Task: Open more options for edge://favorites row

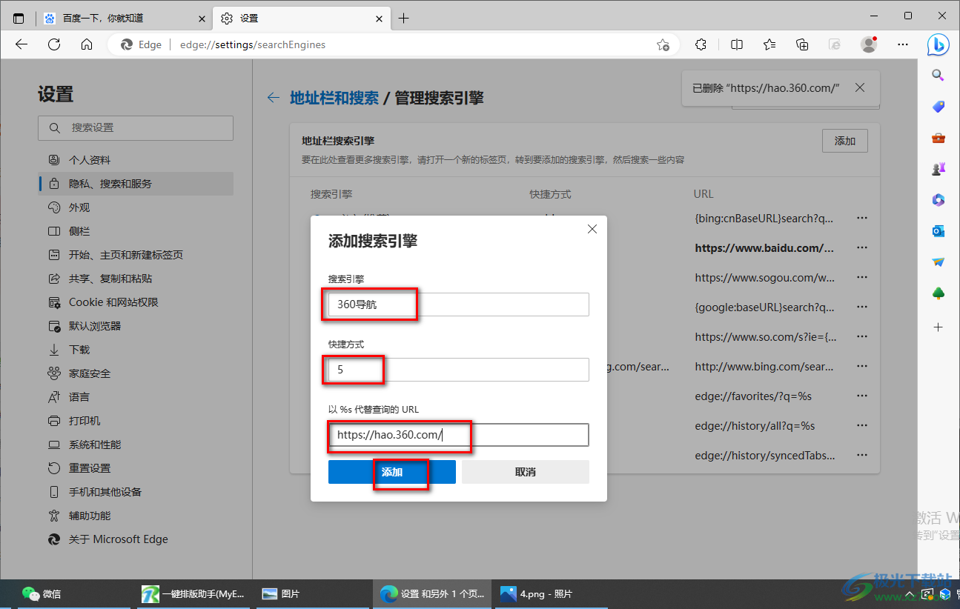Action: [861, 396]
